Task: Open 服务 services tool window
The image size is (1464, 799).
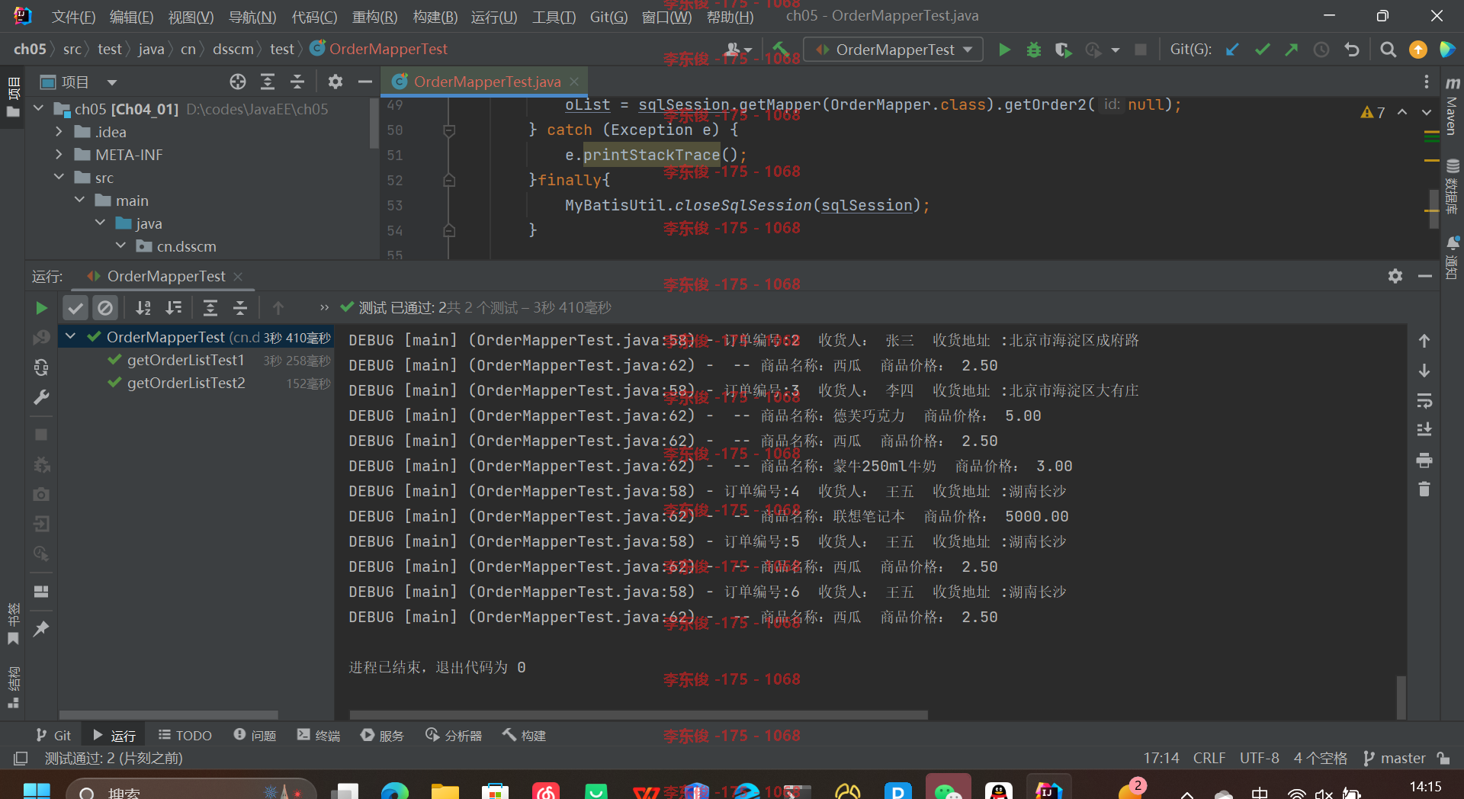Action: [x=382, y=735]
